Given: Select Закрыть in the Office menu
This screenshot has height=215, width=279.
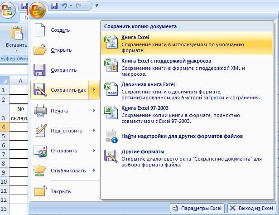Looking at the screenshot, I should (60, 191).
